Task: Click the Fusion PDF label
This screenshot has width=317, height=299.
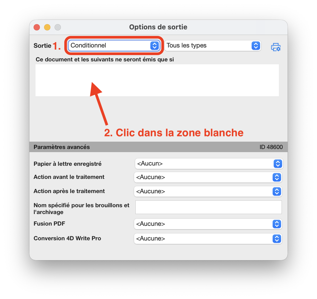Action: click(49, 224)
